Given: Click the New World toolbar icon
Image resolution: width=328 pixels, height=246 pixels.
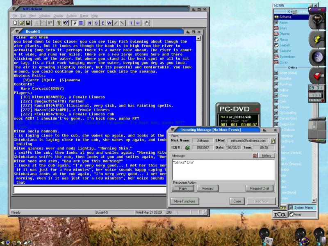Looking at the screenshot, I should coord(15,23).
